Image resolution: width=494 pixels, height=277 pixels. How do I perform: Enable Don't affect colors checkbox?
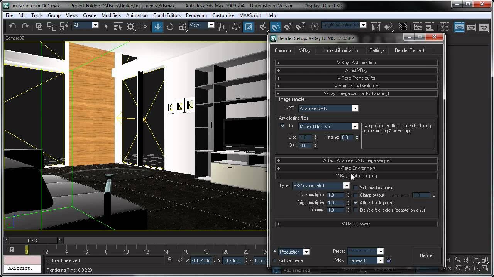click(x=356, y=210)
